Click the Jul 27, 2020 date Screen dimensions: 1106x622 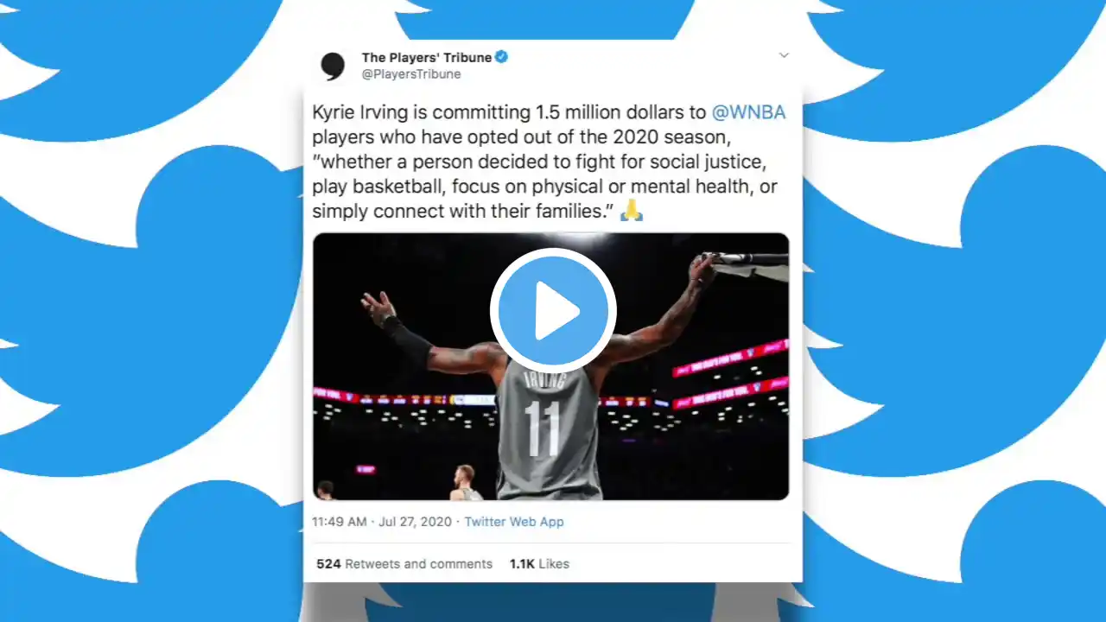pyautogui.click(x=415, y=522)
